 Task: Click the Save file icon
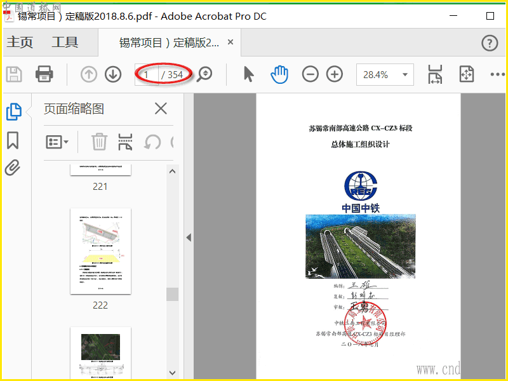tap(14, 74)
